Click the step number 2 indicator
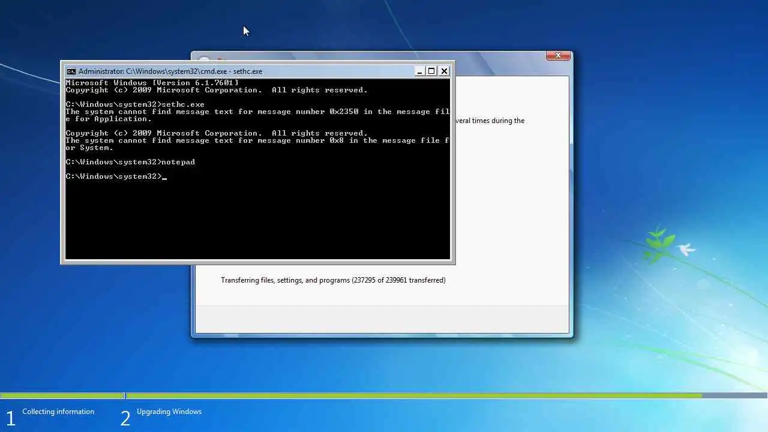Viewport: 768px width, 432px height. pos(125,418)
